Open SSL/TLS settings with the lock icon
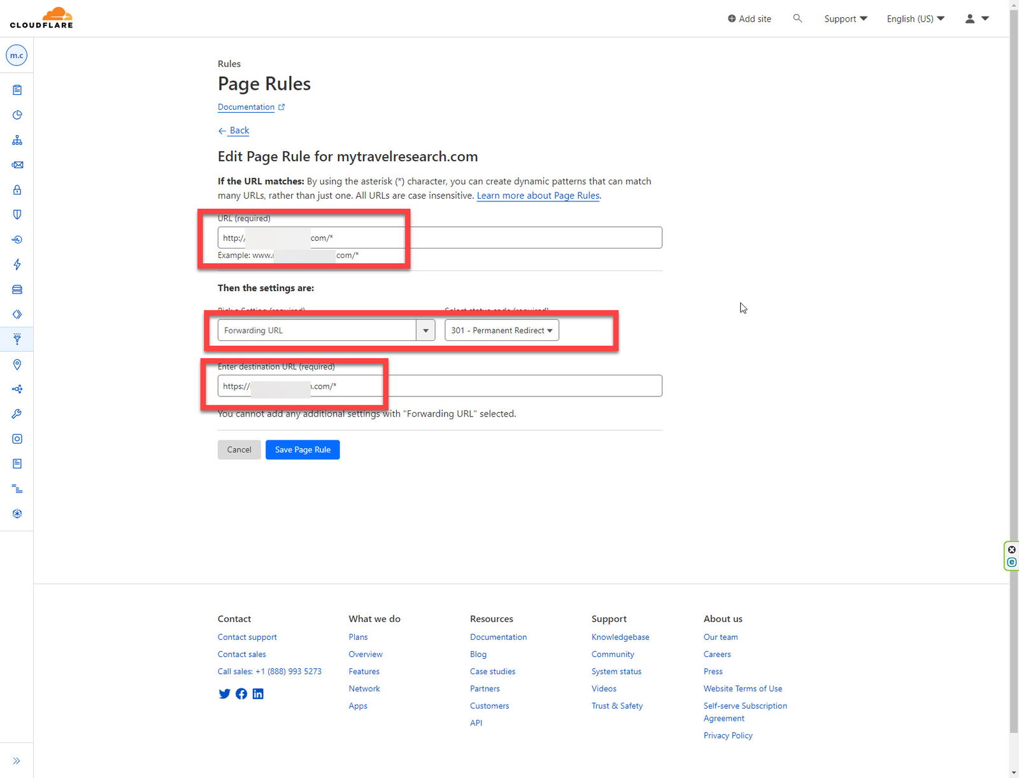This screenshot has width=1019, height=778. (x=17, y=189)
